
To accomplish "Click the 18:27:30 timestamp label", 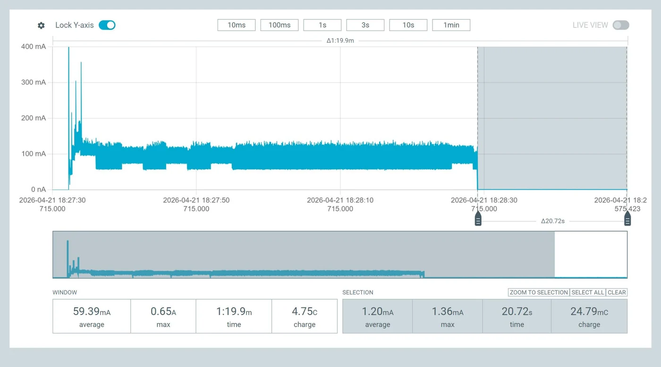I will point(52,204).
